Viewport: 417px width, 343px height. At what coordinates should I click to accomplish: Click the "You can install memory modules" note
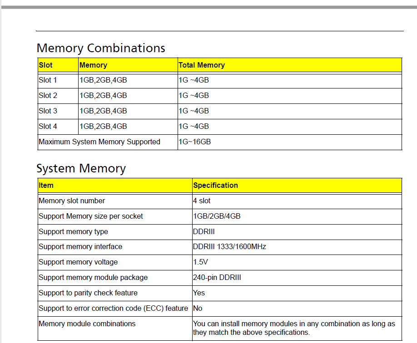click(x=294, y=328)
